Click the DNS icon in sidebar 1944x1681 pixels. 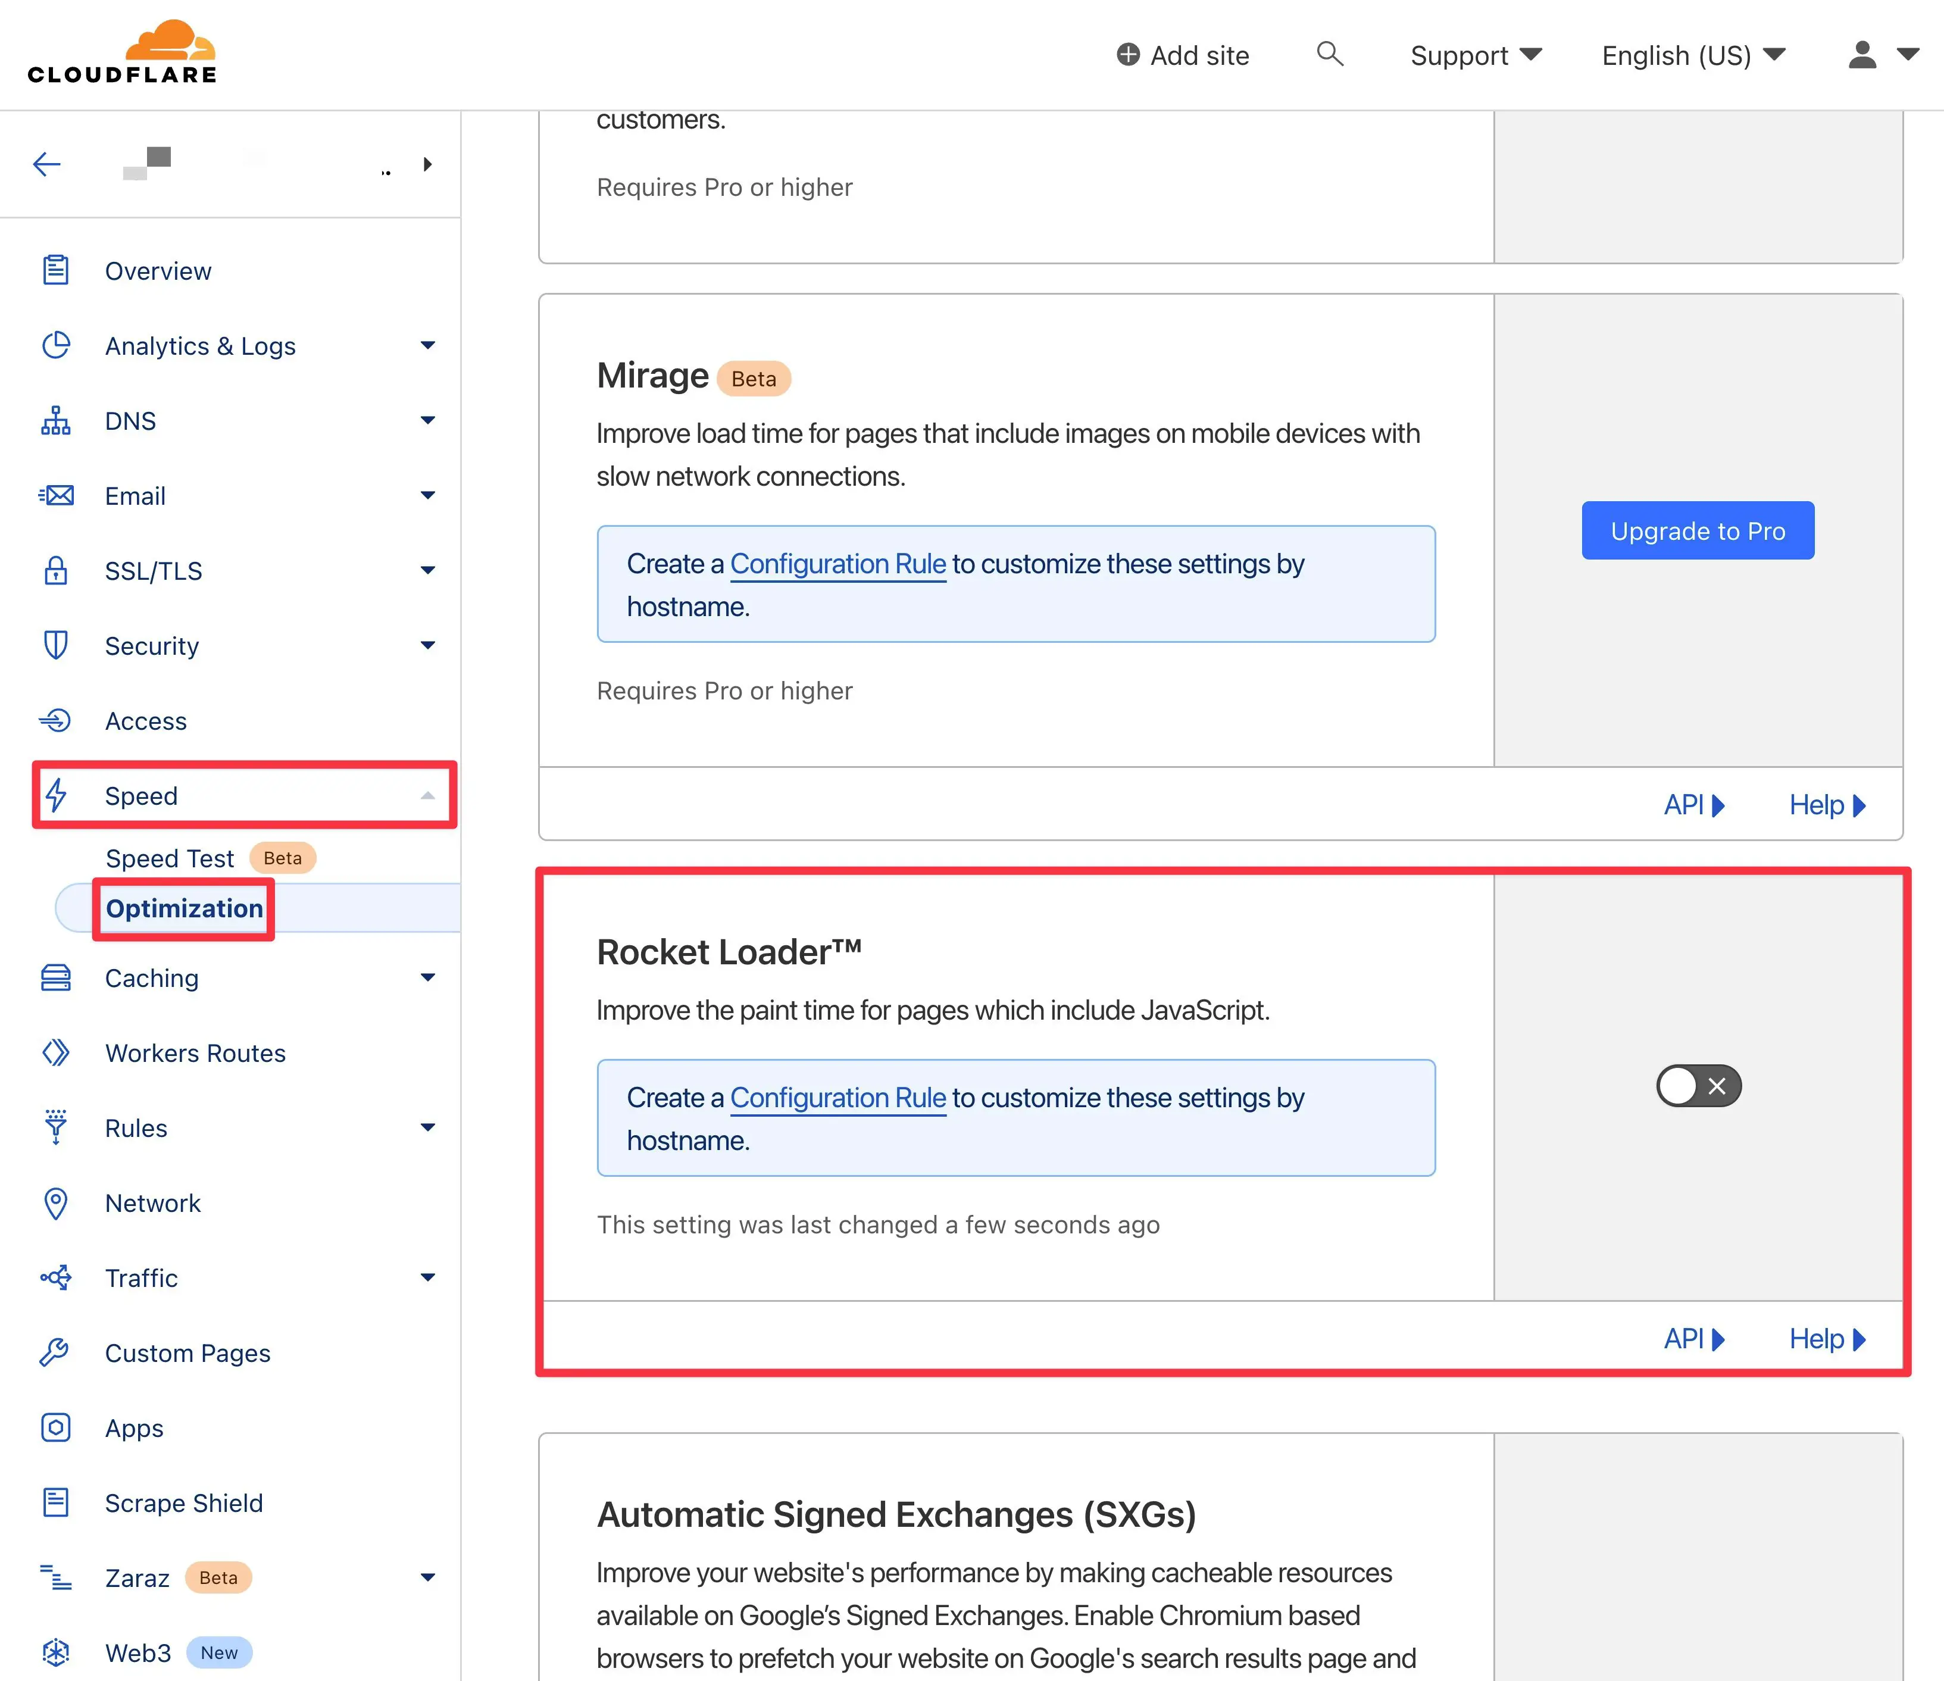click(58, 420)
